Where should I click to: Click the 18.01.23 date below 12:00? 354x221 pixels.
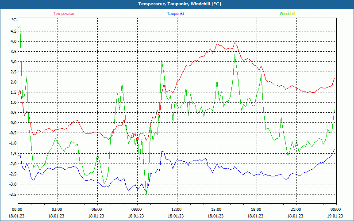pyautogui.click(x=176, y=216)
